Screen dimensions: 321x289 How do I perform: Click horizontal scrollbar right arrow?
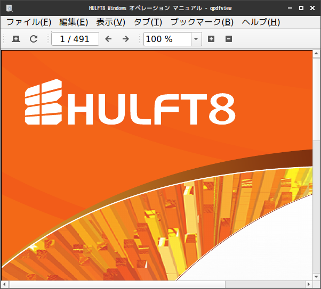click(309, 284)
